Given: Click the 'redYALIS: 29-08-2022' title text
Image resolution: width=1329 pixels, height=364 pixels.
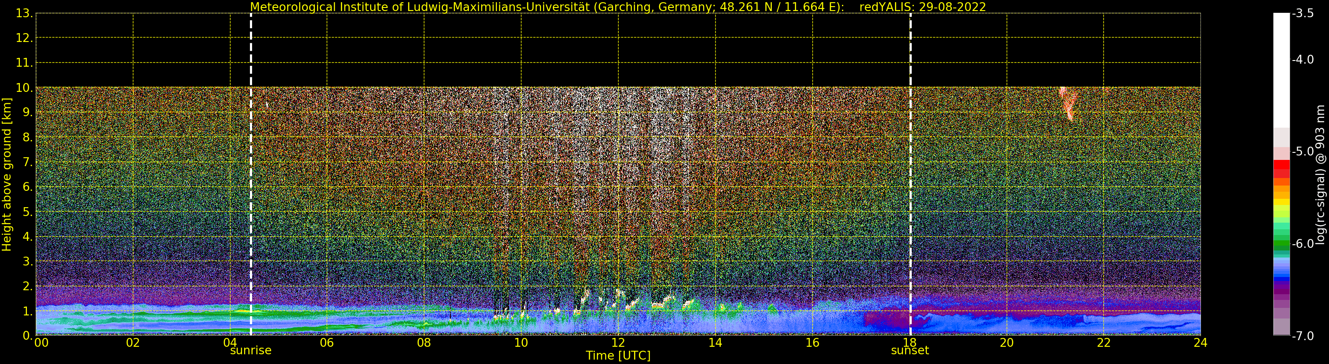Looking at the screenshot, I should (x=922, y=7).
